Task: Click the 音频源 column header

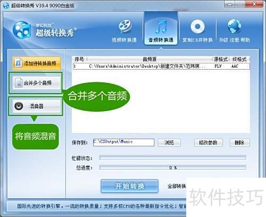Action: (x=149, y=59)
